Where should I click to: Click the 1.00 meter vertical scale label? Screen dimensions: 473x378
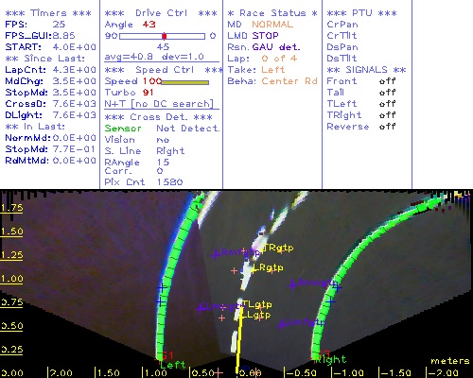point(11,279)
